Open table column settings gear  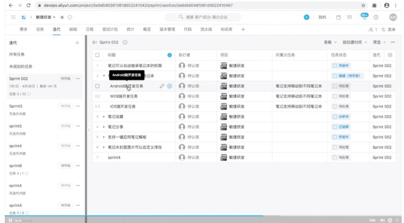(390, 55)
